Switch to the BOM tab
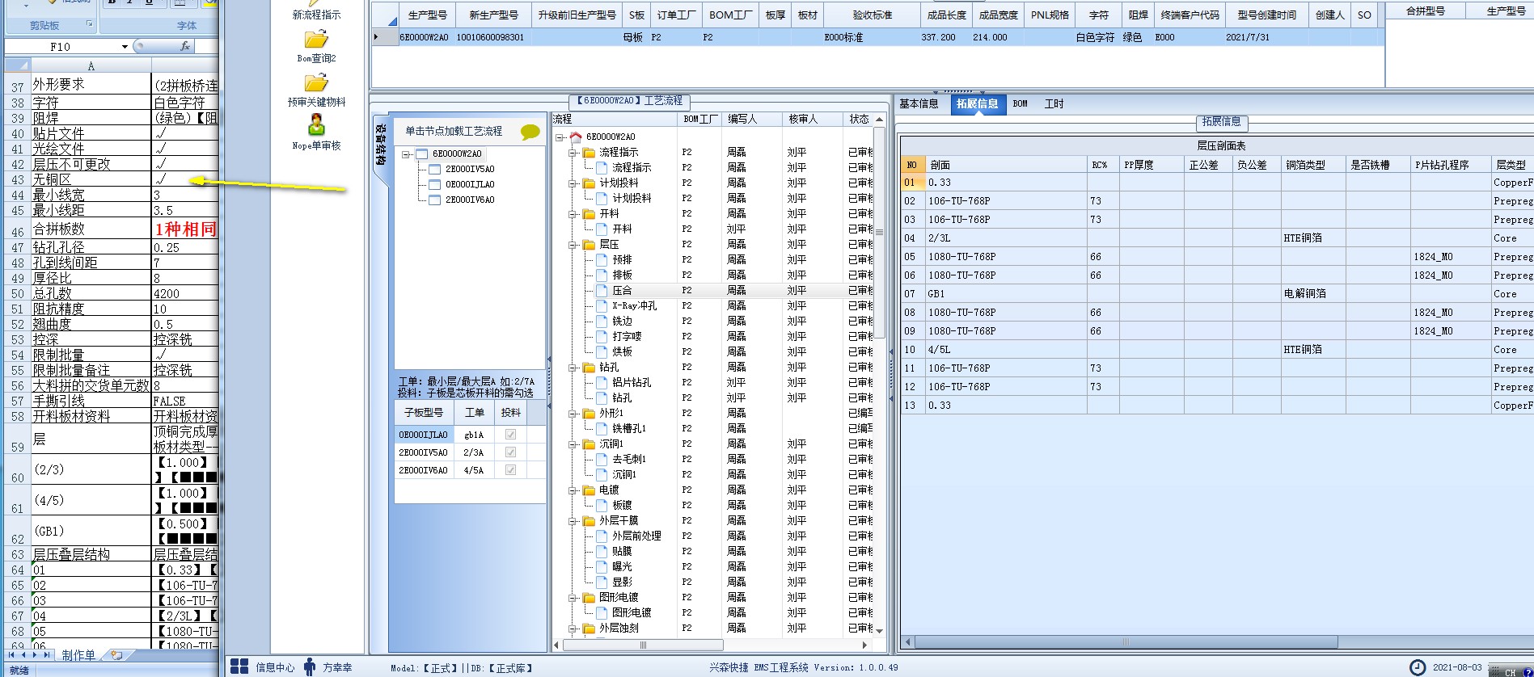This screenshot has width=1534, height=677. click(x=1021, y=103)
